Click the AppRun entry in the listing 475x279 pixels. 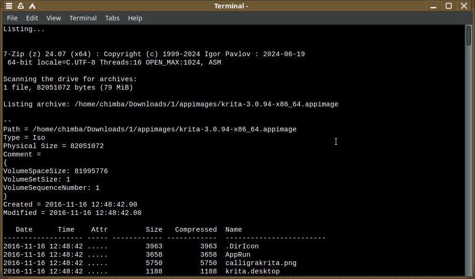pyautogui.click(x=238, y=254)
